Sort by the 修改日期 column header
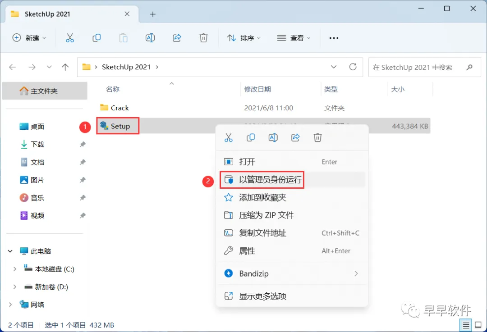 click(257, 89)
